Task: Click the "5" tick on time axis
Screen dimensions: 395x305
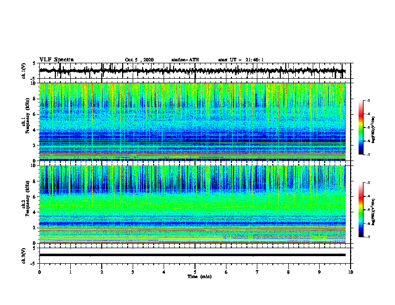Action: [195, 272]
